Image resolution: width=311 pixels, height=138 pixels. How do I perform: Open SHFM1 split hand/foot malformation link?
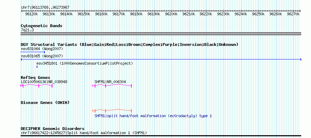[x=153, y=116]
